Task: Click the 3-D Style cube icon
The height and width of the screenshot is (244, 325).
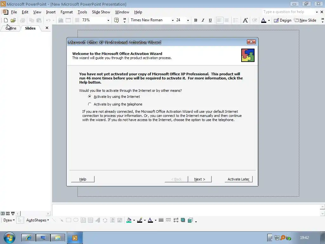Action: pos(190,220)
